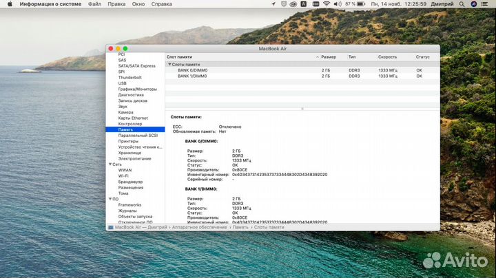Image resolution: width=496 pixels, height=278 pixels.
Task: Select Журналы under ПО
Action: click(x=127, y=211)
